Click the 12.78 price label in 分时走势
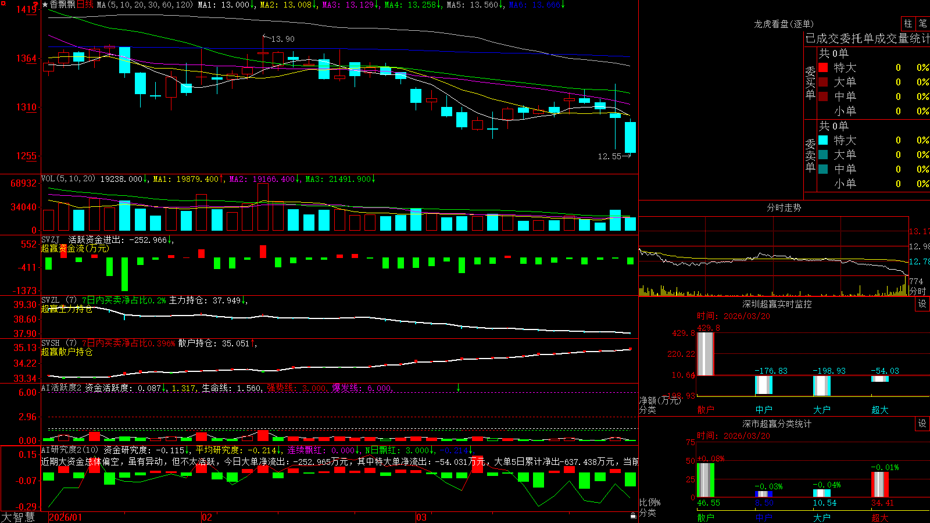930x523 pixels. point(919,261)
